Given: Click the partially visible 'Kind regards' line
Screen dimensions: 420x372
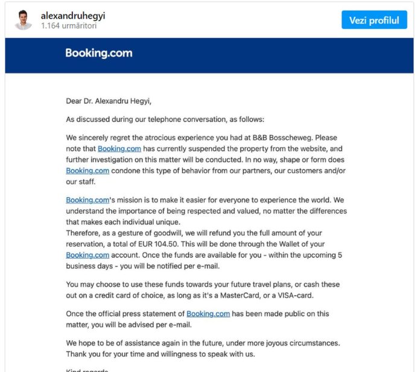Looking at the screenshot, I should 87,370.
